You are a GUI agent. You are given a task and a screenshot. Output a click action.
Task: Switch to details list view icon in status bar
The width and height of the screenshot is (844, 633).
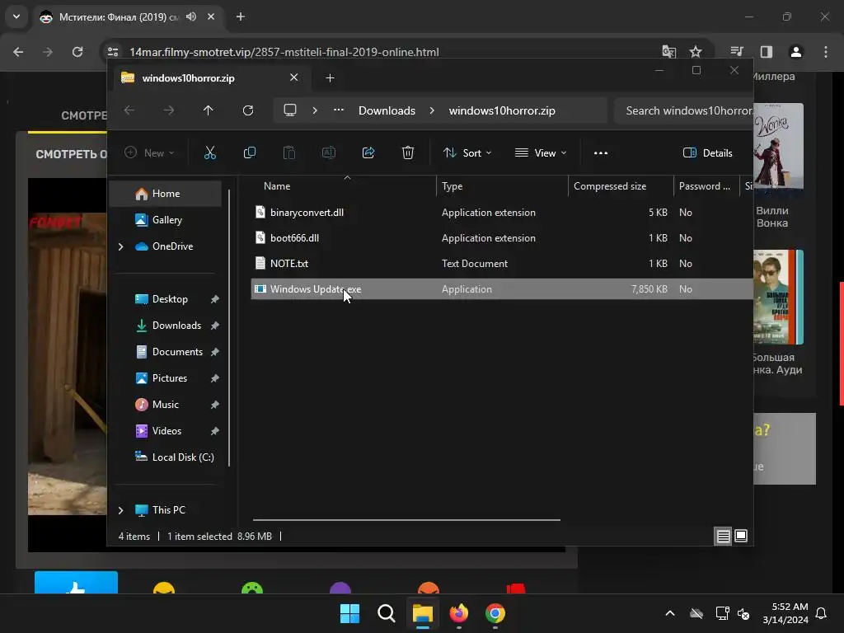(724, 536)
